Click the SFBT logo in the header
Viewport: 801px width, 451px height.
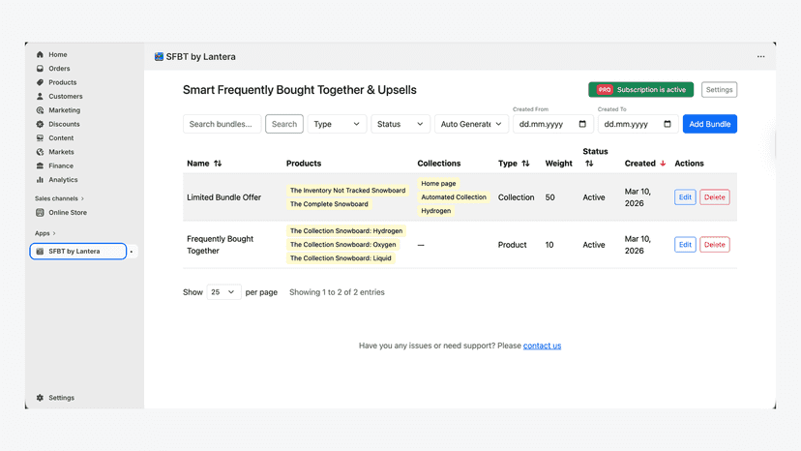coord(159,57)
